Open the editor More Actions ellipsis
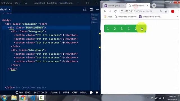The width and height of the screenshot is (180, 101). pyautogui.click(x=98, y=10)
